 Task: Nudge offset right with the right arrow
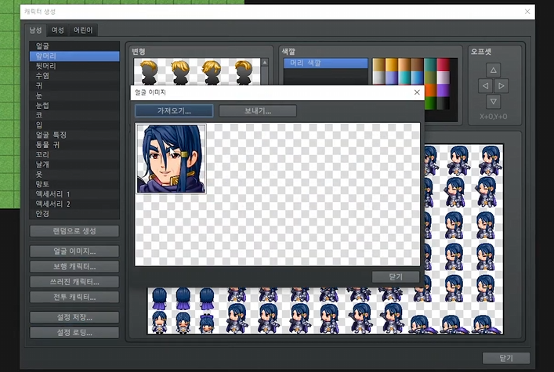pyautogui.click(x=501, y=86)
